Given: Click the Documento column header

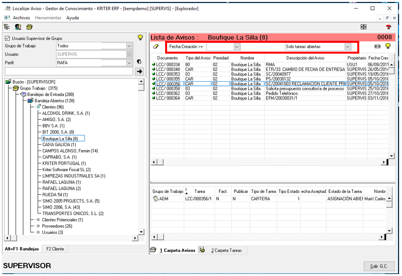Looking at the screenshot, I should pyautogui.click(x=167, y=58).
